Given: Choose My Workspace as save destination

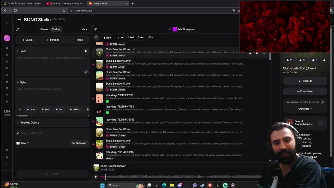Looking at the screenshot, I should pos(79,143).
